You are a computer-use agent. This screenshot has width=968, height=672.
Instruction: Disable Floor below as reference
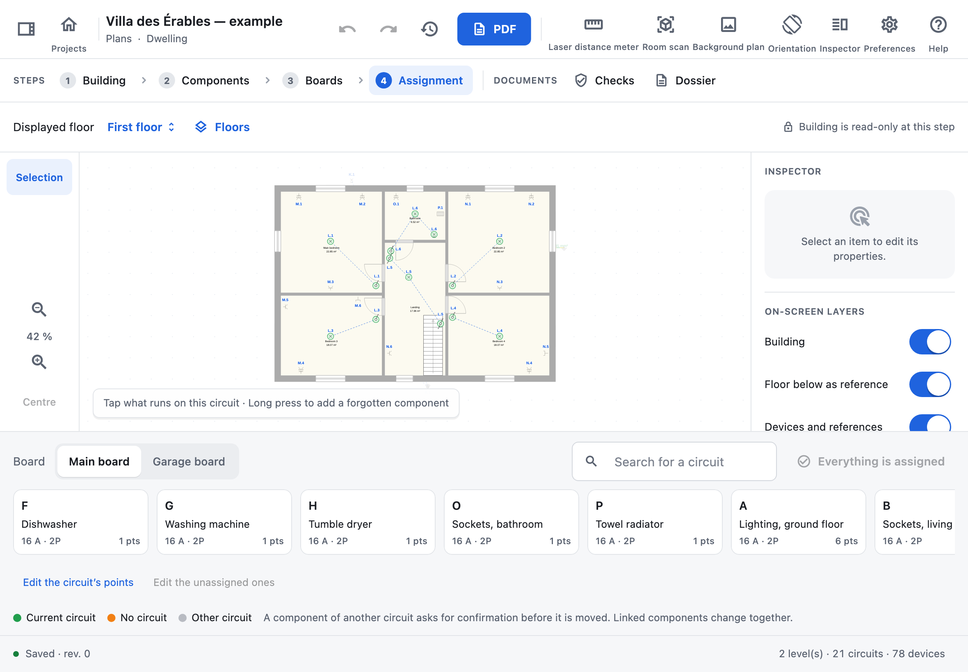click(x=930, y=384)
